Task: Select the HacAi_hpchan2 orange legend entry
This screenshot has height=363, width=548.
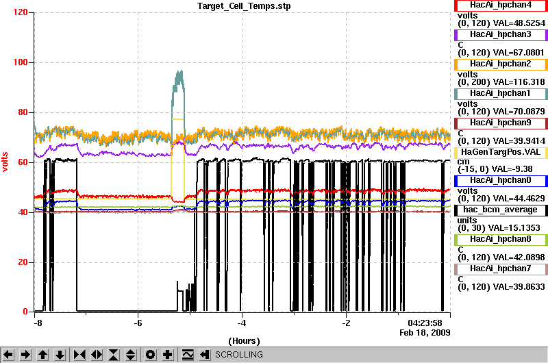Action: [501, 64]
